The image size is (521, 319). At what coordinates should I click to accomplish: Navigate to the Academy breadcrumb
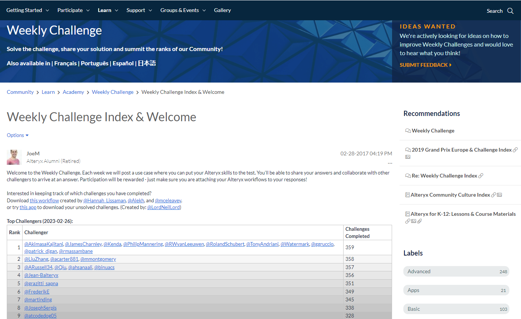click(x=73, y=92)
